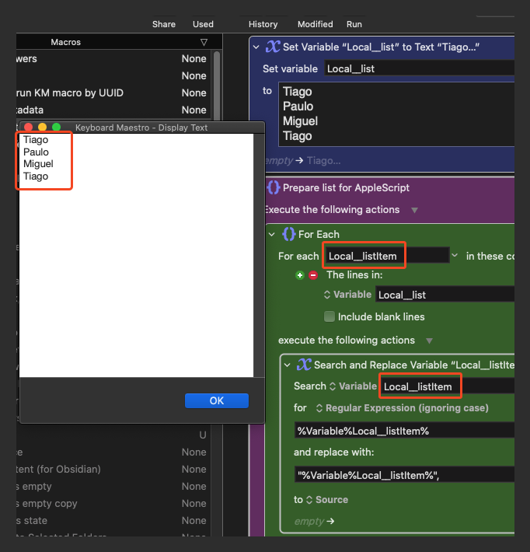
Task: Enable the Include blank lines checkbox
Action: (x=330, y=316)
